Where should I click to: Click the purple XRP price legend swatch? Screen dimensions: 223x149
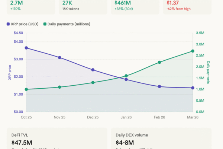click(x=8, y=24)
